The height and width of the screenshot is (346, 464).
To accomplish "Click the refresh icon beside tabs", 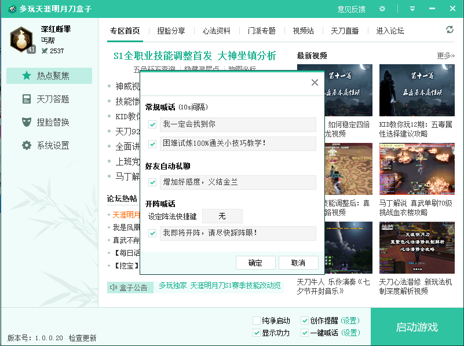I will point(450,30).
